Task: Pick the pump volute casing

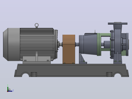Action: tap(118, 41)
